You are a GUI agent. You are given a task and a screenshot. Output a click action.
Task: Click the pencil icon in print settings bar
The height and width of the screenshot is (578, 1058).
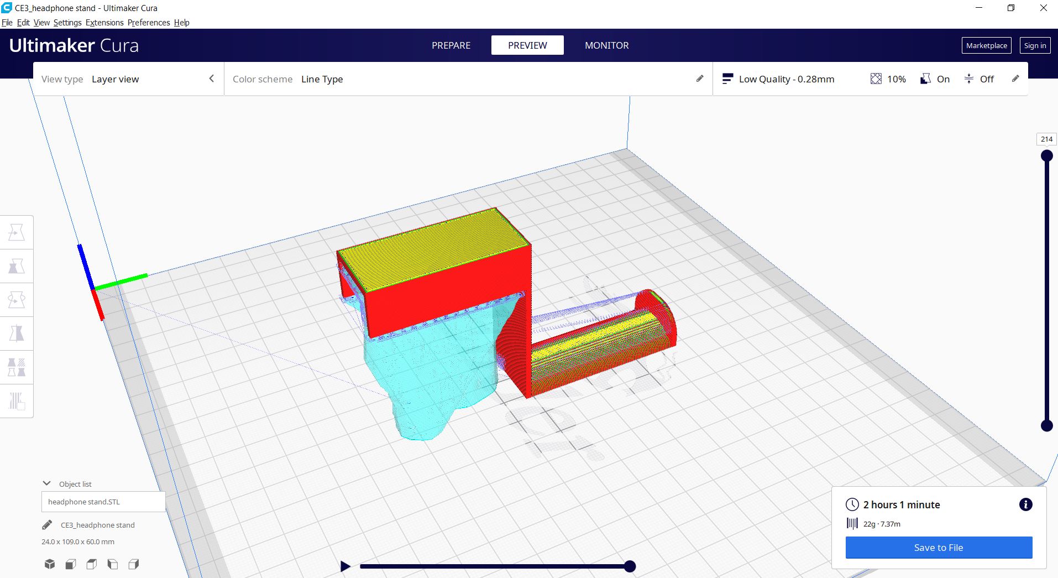coord(1015,79)
